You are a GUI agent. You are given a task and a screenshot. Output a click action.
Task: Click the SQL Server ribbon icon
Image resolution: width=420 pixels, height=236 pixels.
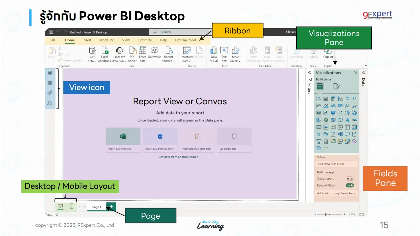pyautogui.click(x=132, y=54)
